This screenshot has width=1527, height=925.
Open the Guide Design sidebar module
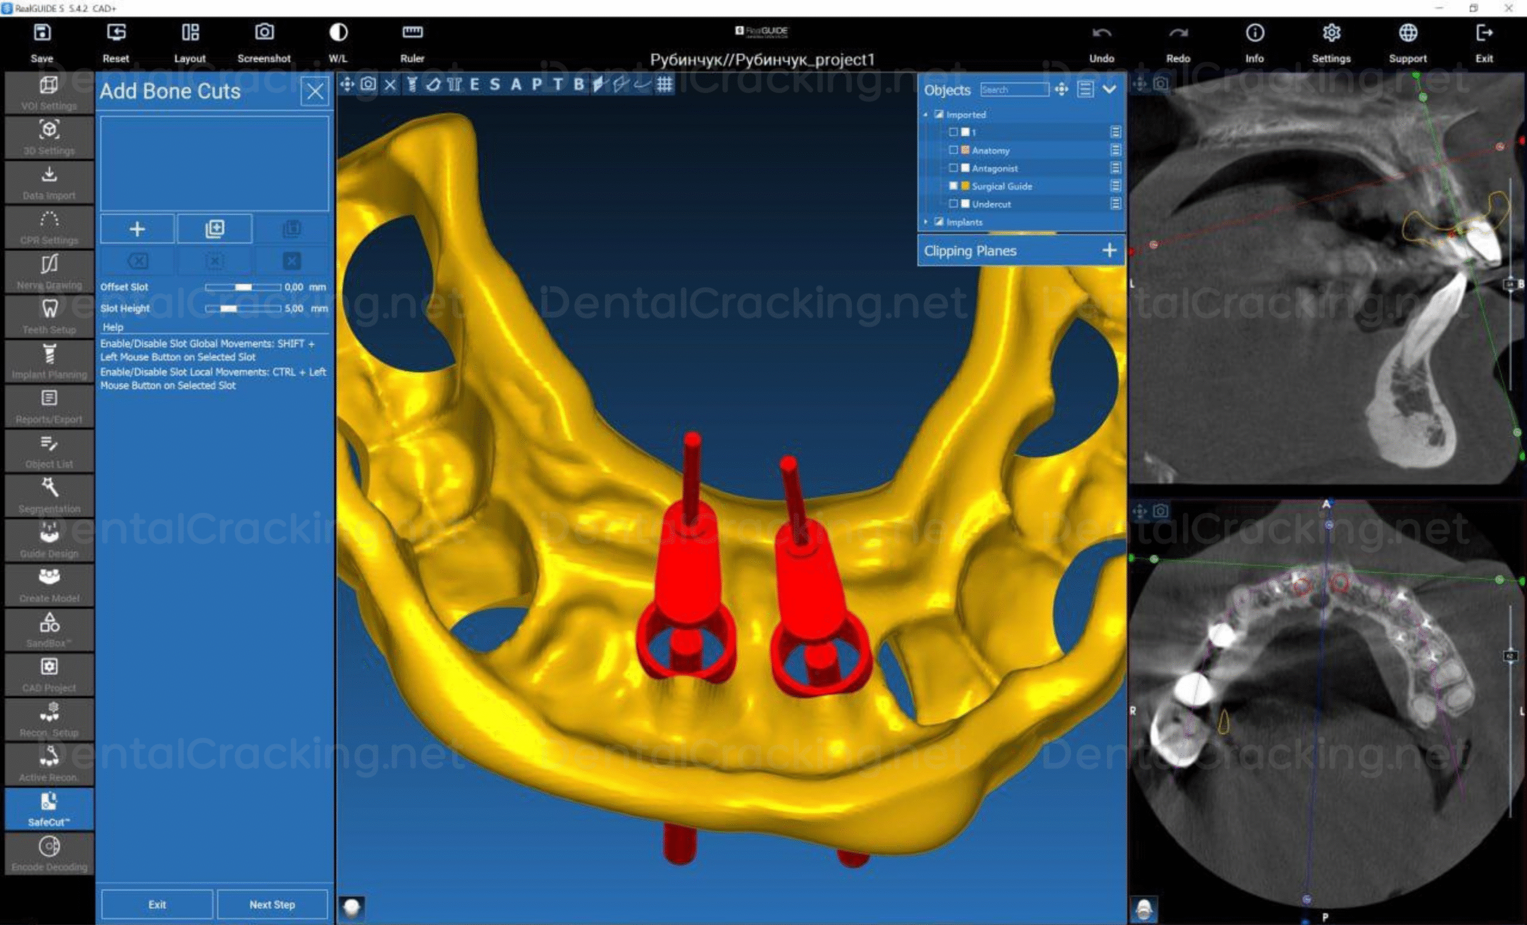tap(49, 540)
